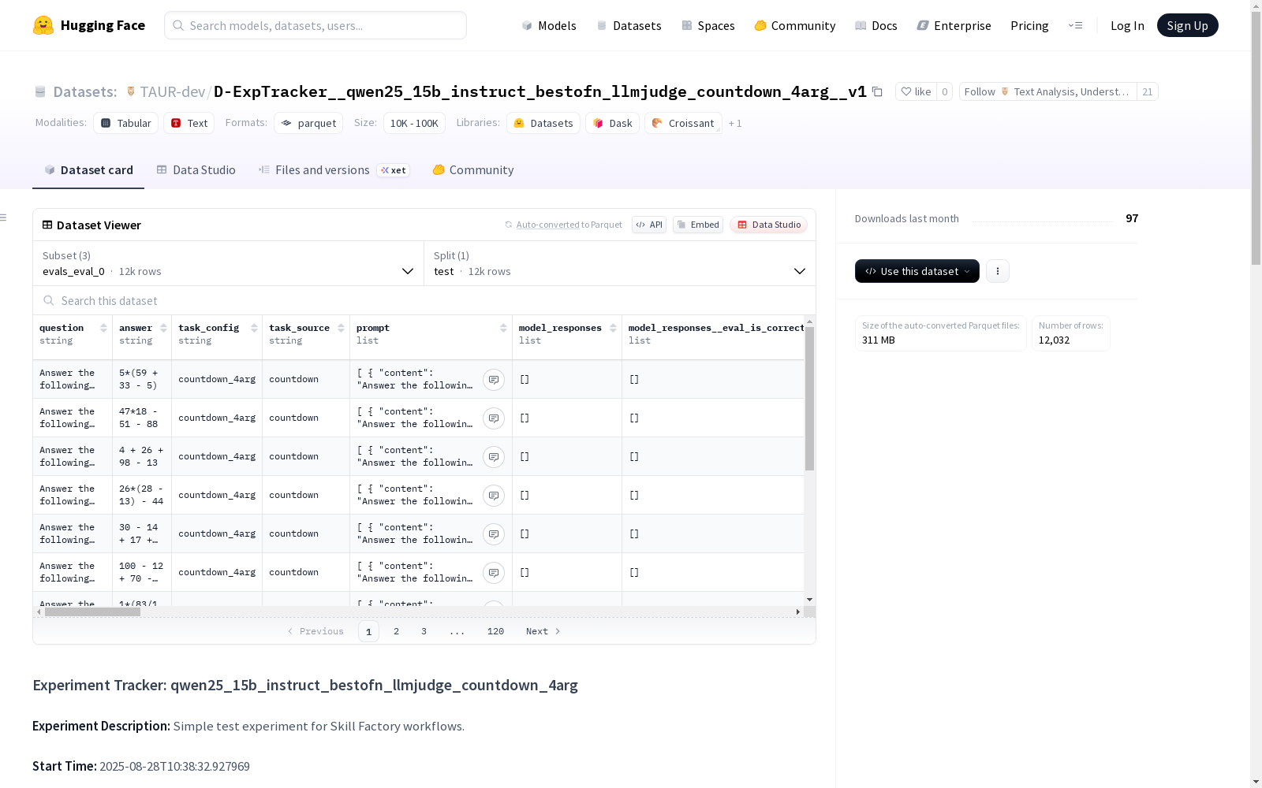Expand the Subset dropdown evals_eval_0
Viewport: 1262px width, 788px height.
tap(228, 263)
